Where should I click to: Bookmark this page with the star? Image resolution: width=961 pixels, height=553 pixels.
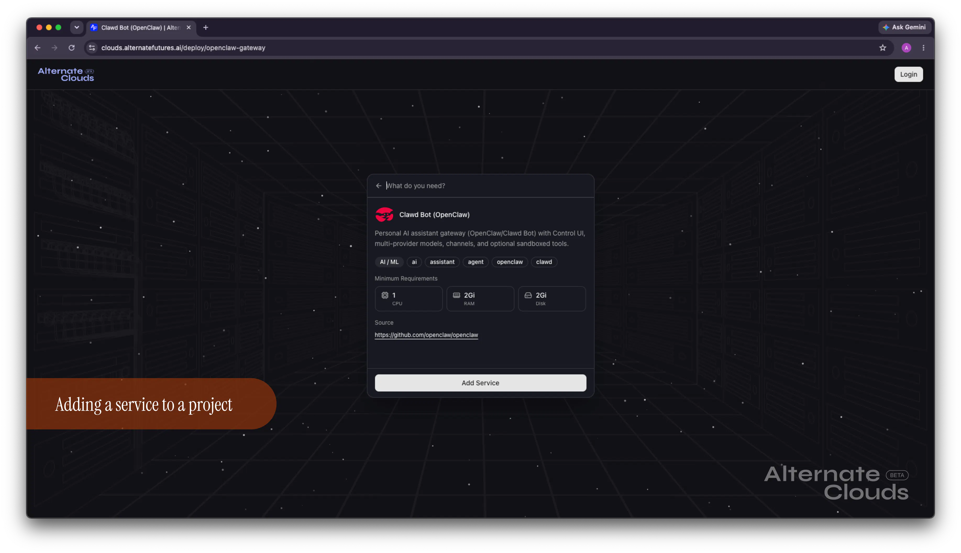[x=882, y=48]
